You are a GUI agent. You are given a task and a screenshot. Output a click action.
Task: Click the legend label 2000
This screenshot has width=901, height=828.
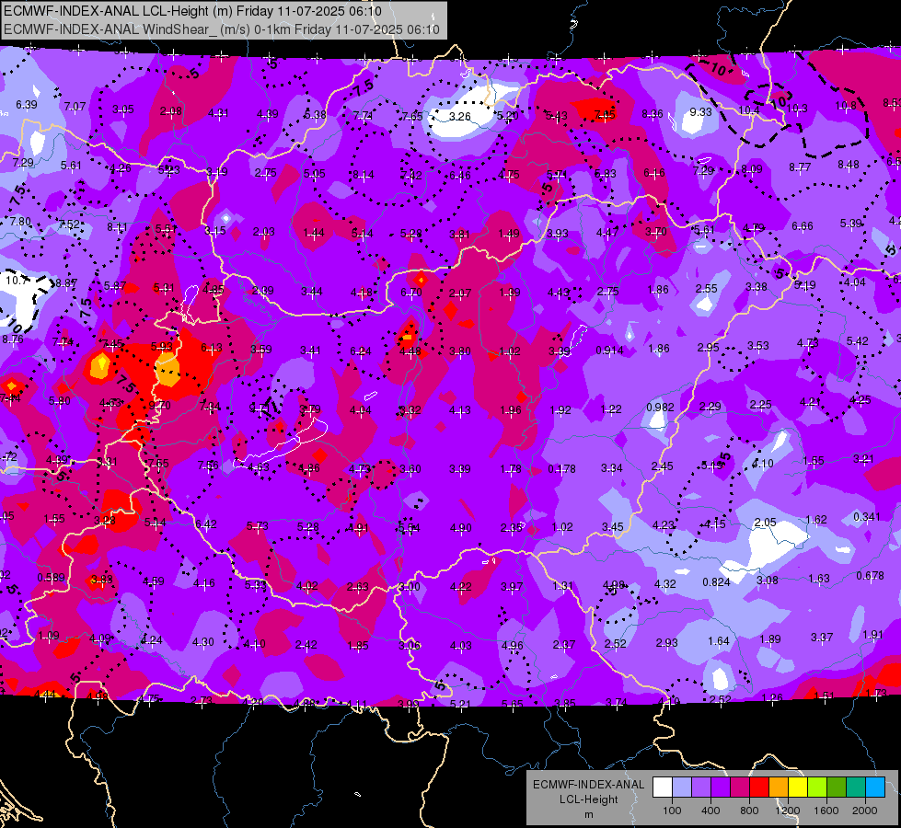pyautogui.click(x=865, y=811)
